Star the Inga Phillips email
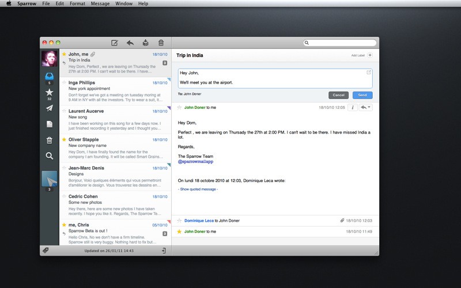The height and width of the screenshot is (288, 461). [x=64, y=83]
